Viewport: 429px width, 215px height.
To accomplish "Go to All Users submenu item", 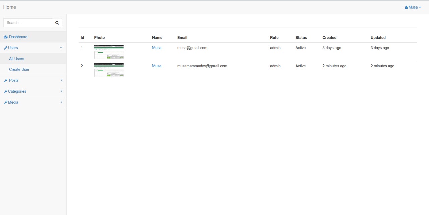I will (x=33, y=59).
